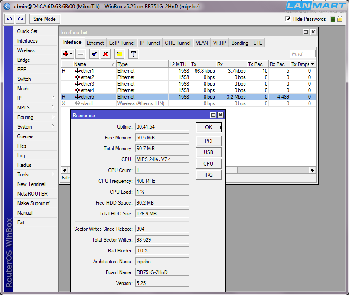The height and width of the screenshot is (295, 349).
Task: Toggle the Hide Passwords checkbox
Action: click(288, 19)
